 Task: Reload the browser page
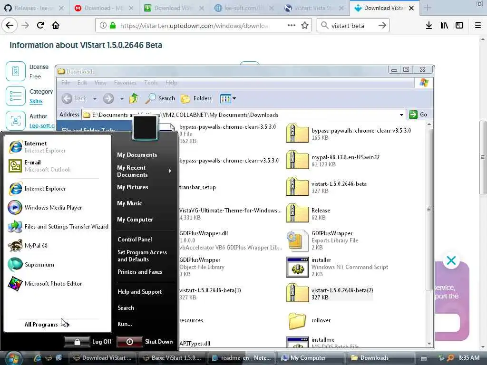[40, 25]
